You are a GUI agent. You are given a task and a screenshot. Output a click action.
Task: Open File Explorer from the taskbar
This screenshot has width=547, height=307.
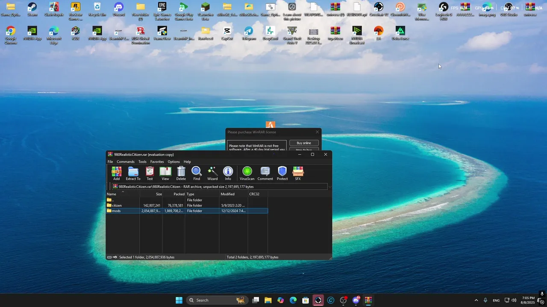pyautogui.click(x=268, y=300)
